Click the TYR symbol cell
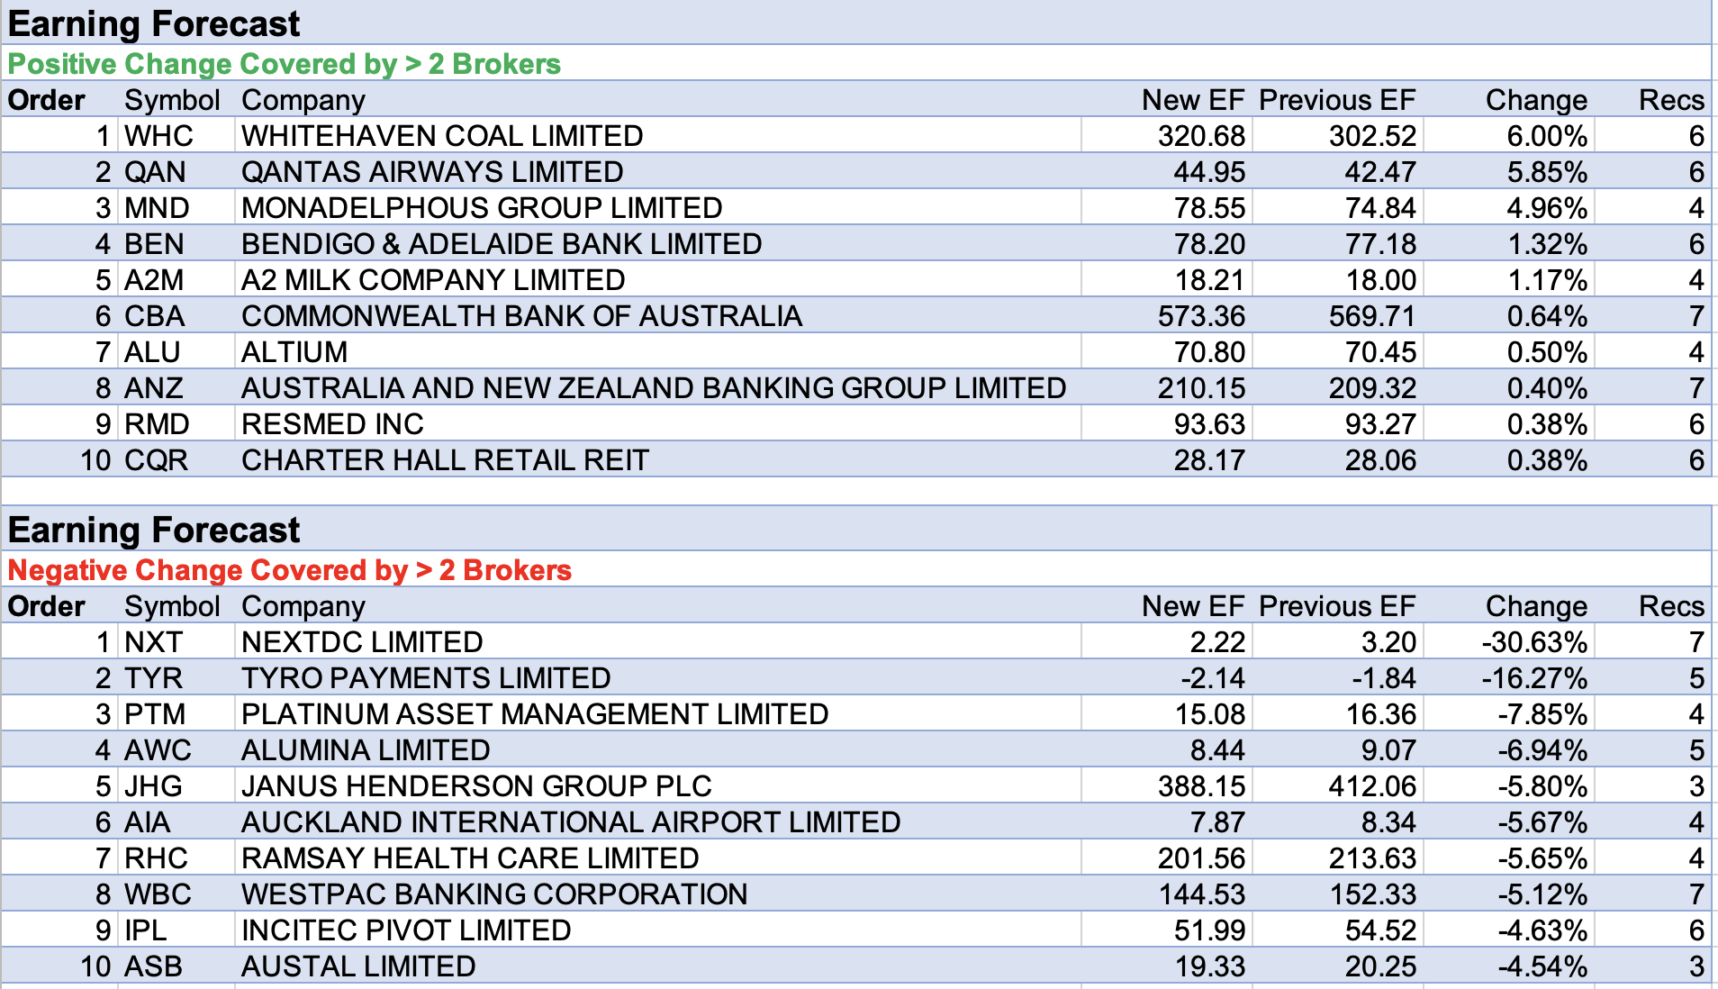Viewport: 1718px width, 989px height. pos(153,678)
